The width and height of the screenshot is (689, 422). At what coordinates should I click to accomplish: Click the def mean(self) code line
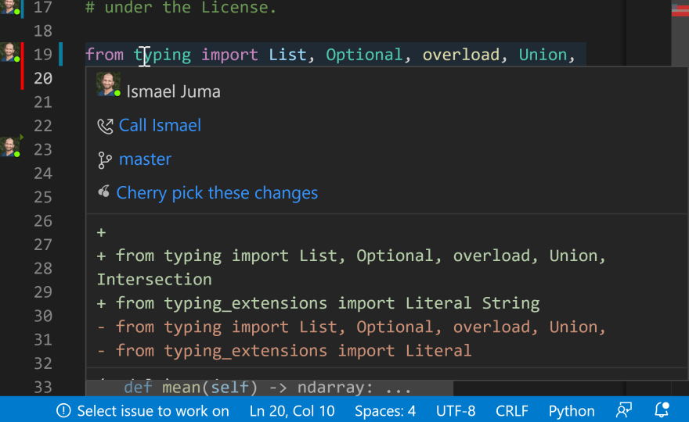click(267, 388)
